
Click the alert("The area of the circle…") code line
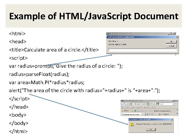(84, 91)
